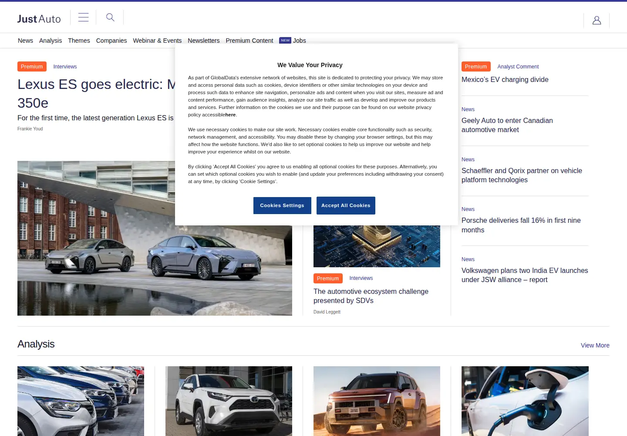Click the Analyst Comment category link
This screenshot has width=627, height=436.
click(x=518, y=67)
